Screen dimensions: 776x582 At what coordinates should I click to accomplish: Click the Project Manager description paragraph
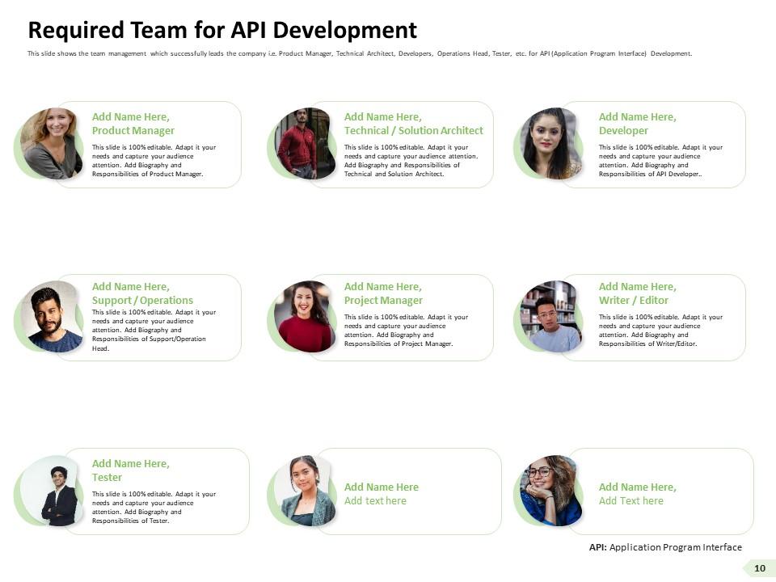(406, 330)
